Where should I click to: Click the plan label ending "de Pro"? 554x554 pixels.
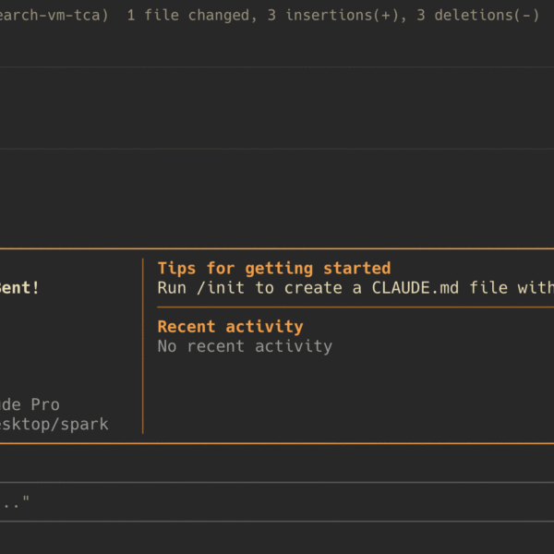30,404
